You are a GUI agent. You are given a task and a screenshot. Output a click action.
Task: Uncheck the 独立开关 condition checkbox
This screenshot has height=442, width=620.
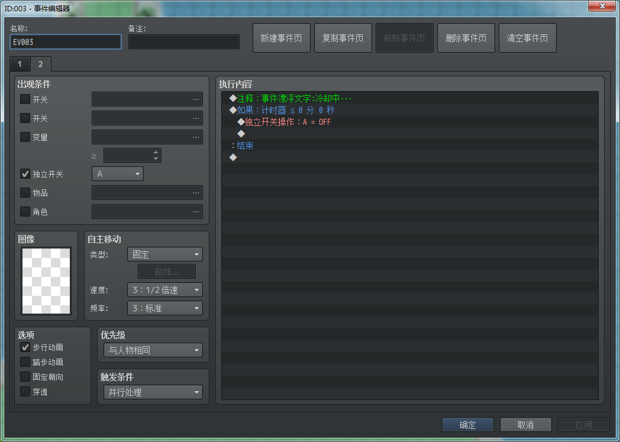click(x=25, y=173)
